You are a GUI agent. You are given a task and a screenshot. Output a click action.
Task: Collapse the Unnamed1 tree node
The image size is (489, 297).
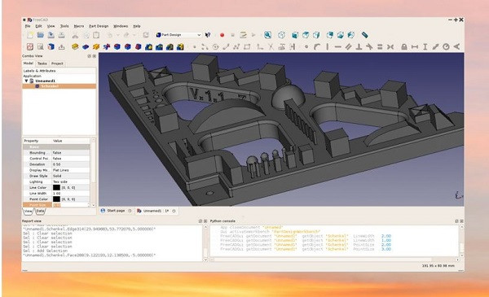tap(27, 81)
